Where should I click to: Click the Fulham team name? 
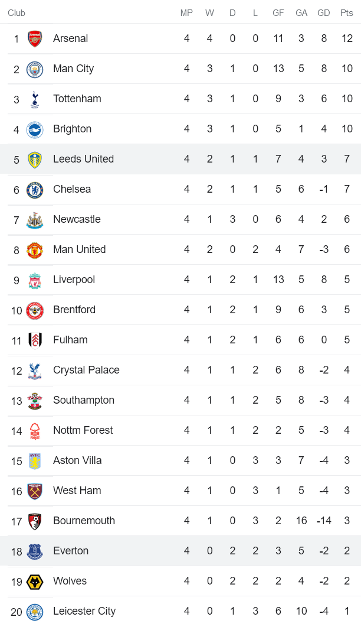point(70,340)
